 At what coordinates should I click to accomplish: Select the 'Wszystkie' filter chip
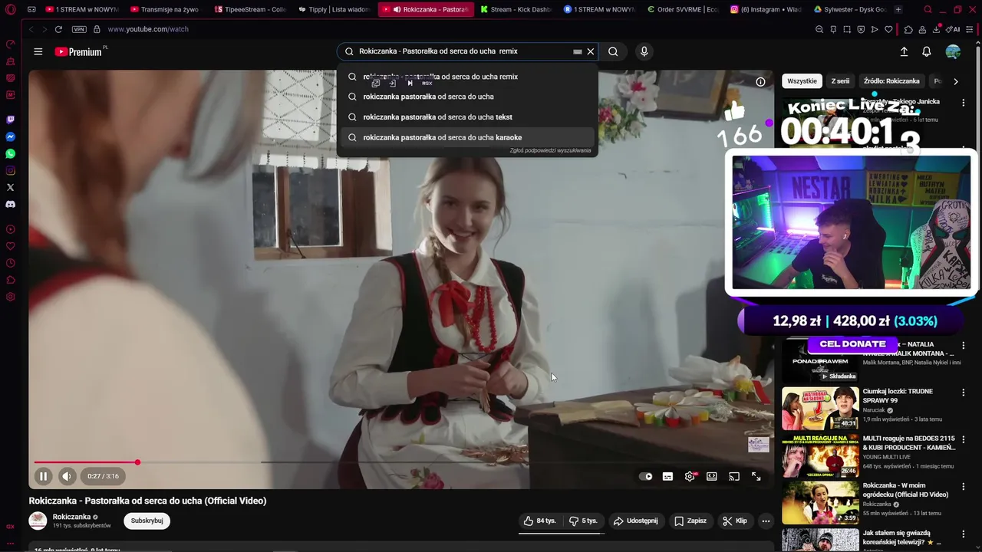point(802,81)
